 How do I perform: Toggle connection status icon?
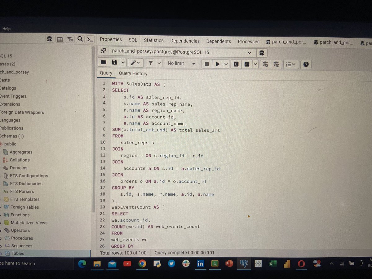pyautogui.click(x=104, y=50)
